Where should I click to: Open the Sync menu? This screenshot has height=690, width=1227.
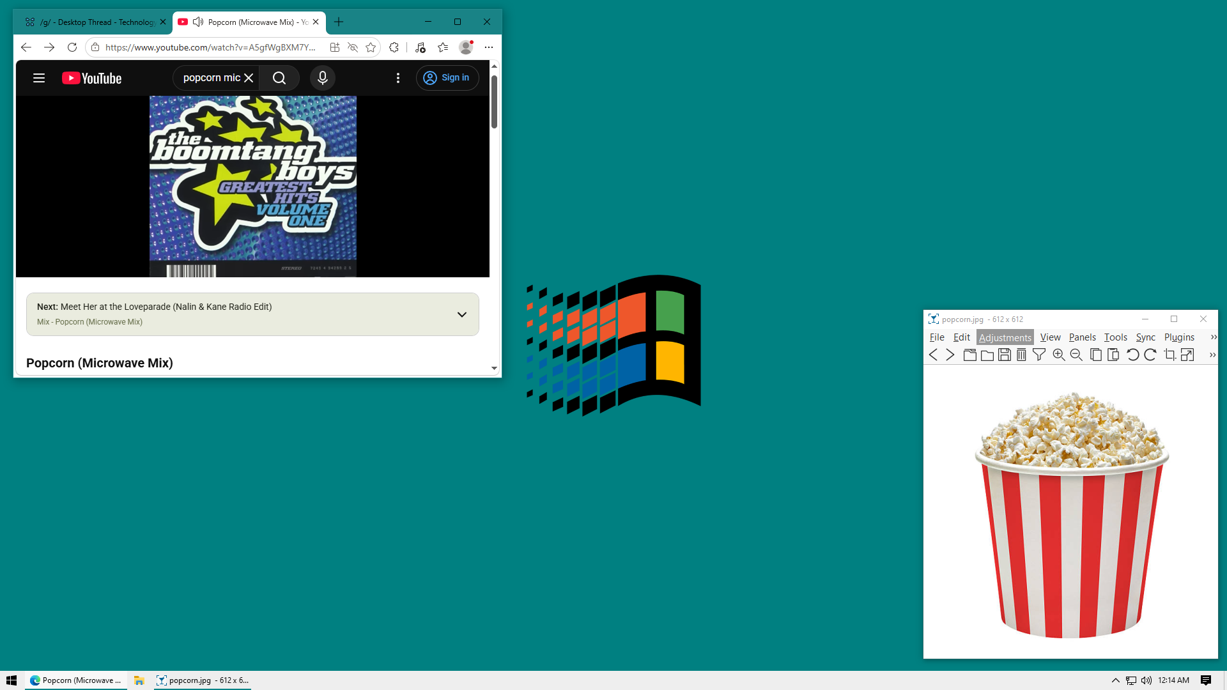point(1146,337)
